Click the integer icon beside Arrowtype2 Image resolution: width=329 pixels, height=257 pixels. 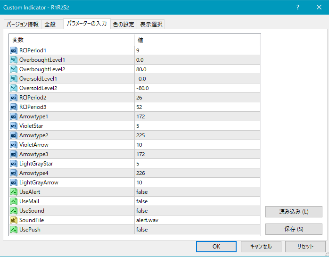pyautogui.click(x=13, y=135)
